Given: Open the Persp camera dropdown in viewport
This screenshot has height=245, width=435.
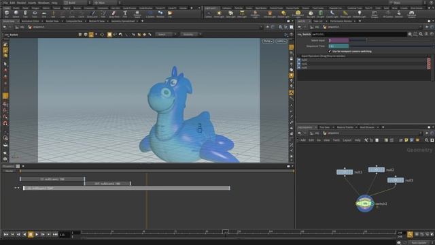Looking at the screenshot, I should (268, 41).
